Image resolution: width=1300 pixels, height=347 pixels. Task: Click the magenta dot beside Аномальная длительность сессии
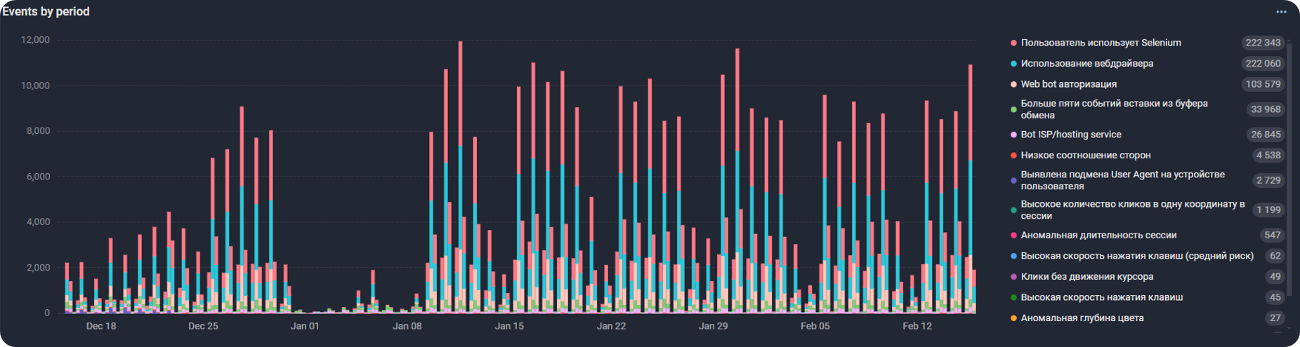point(1013,236)
